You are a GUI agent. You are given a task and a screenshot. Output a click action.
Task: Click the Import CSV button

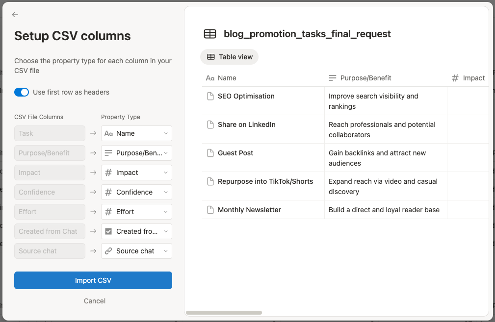coord(93,280)
